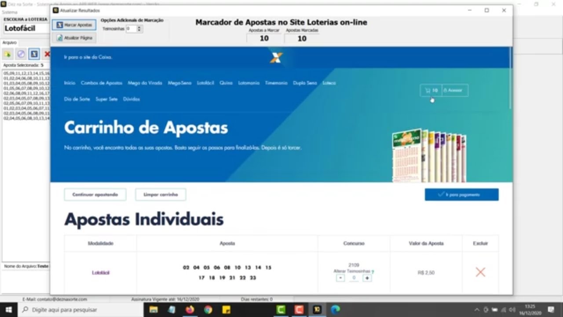Click the lottery tickets image in the banner
Screen dimensions: 563x317
pyautogui.click(x=429, y=155)
